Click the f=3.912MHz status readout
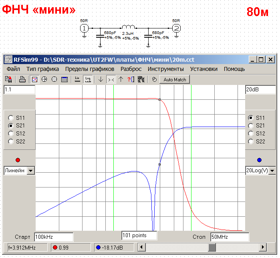Image resolution: width=280 pixels, height=258 pixels. click(x=27, y=248)
